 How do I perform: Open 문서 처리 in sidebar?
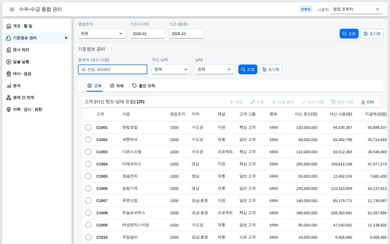pyautogui.click(x=37, y=50)
